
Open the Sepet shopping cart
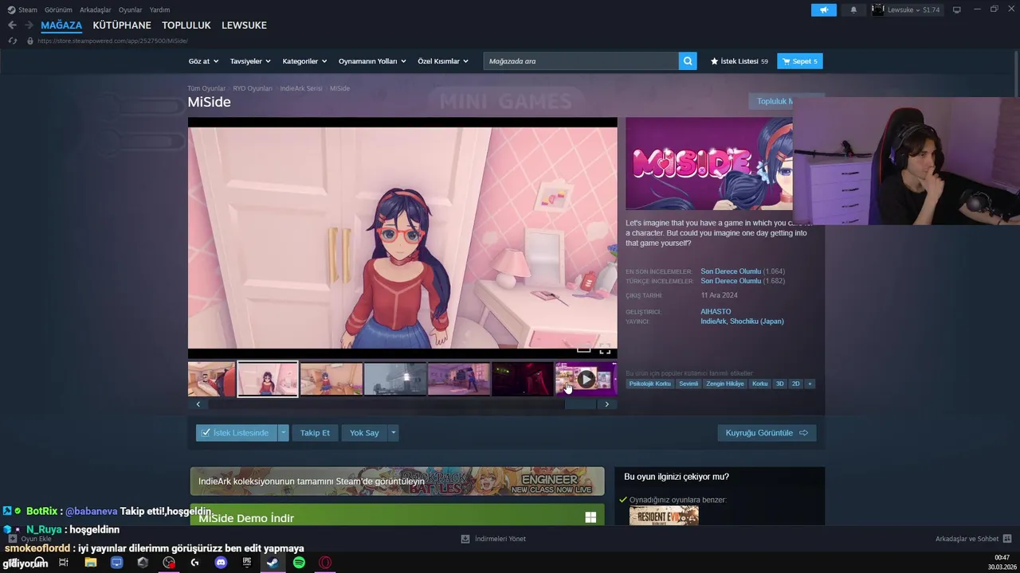[800, 61]
